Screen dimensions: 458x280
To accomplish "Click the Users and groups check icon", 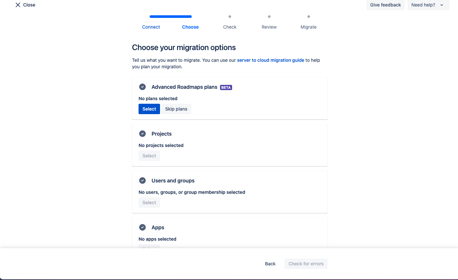I will click(x=142, y=180).
